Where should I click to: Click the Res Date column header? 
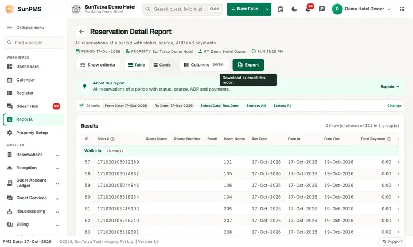(259, 139)
